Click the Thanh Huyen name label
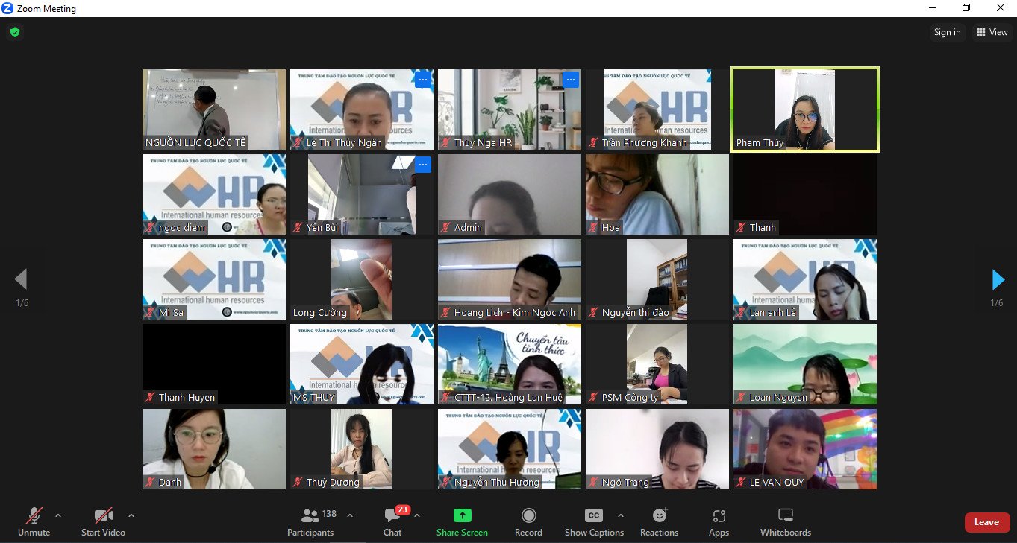The image size is (1017, 543). point(187,398)
